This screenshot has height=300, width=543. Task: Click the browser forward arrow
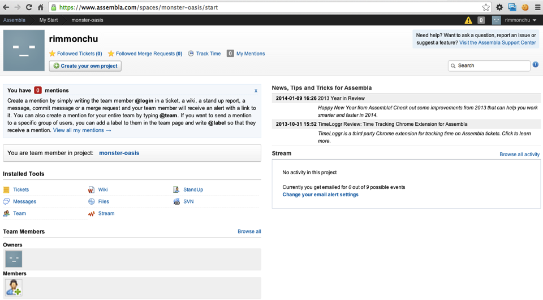click(18, 7)
